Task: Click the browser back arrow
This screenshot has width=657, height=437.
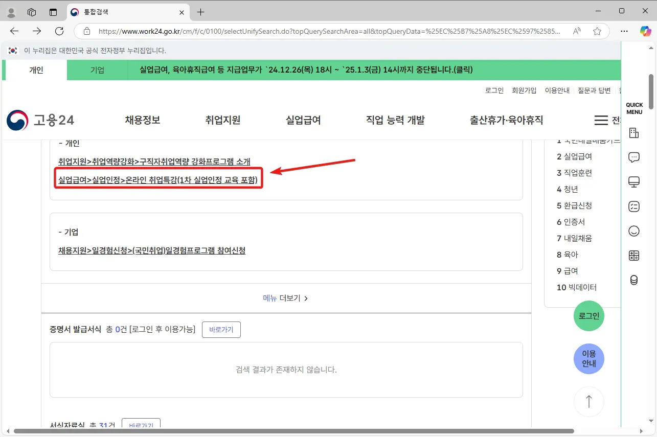Action: pos(14,31)
